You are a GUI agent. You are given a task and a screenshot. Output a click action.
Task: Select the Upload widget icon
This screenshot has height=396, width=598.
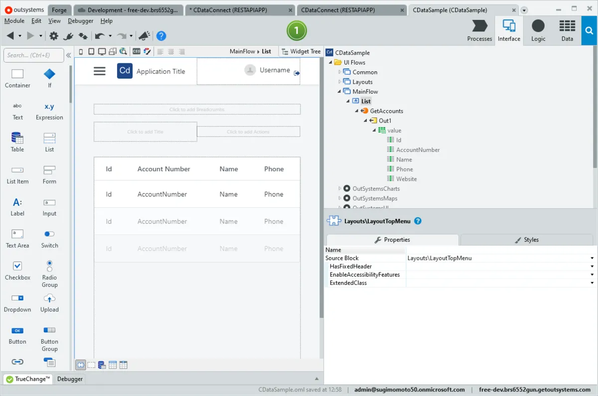49,302
